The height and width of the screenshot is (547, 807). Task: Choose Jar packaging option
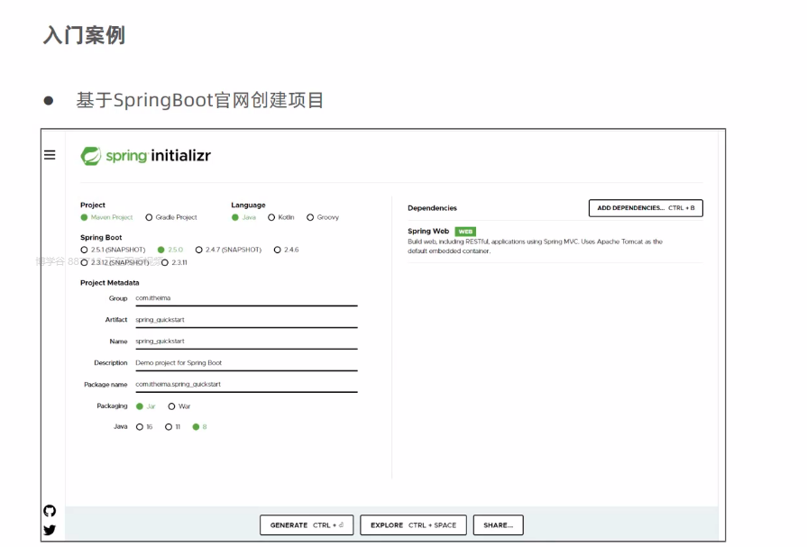(146, 406)
